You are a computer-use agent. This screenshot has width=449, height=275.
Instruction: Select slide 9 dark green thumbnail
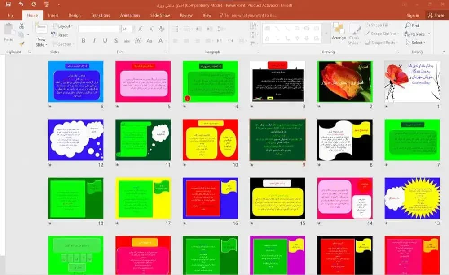point(277,140)
